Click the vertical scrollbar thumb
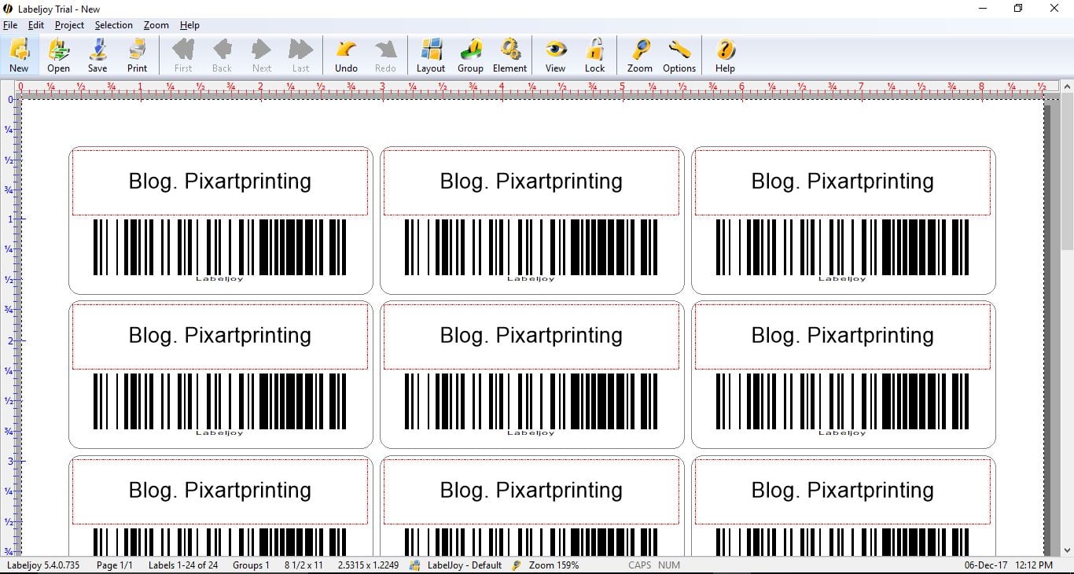The height and width of the screenshot is (574, 1074). 1067,171
